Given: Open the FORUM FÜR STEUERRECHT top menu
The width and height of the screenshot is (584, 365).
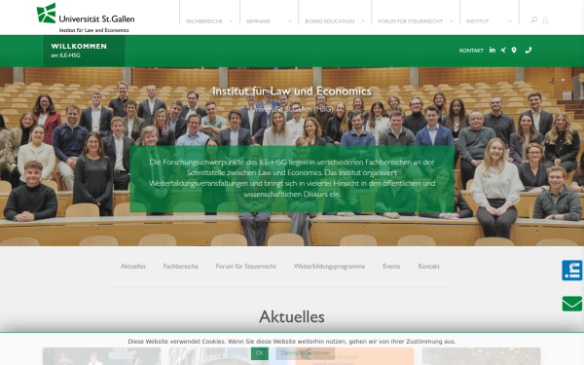Looking at the screenshot, I should click(410, 21).
